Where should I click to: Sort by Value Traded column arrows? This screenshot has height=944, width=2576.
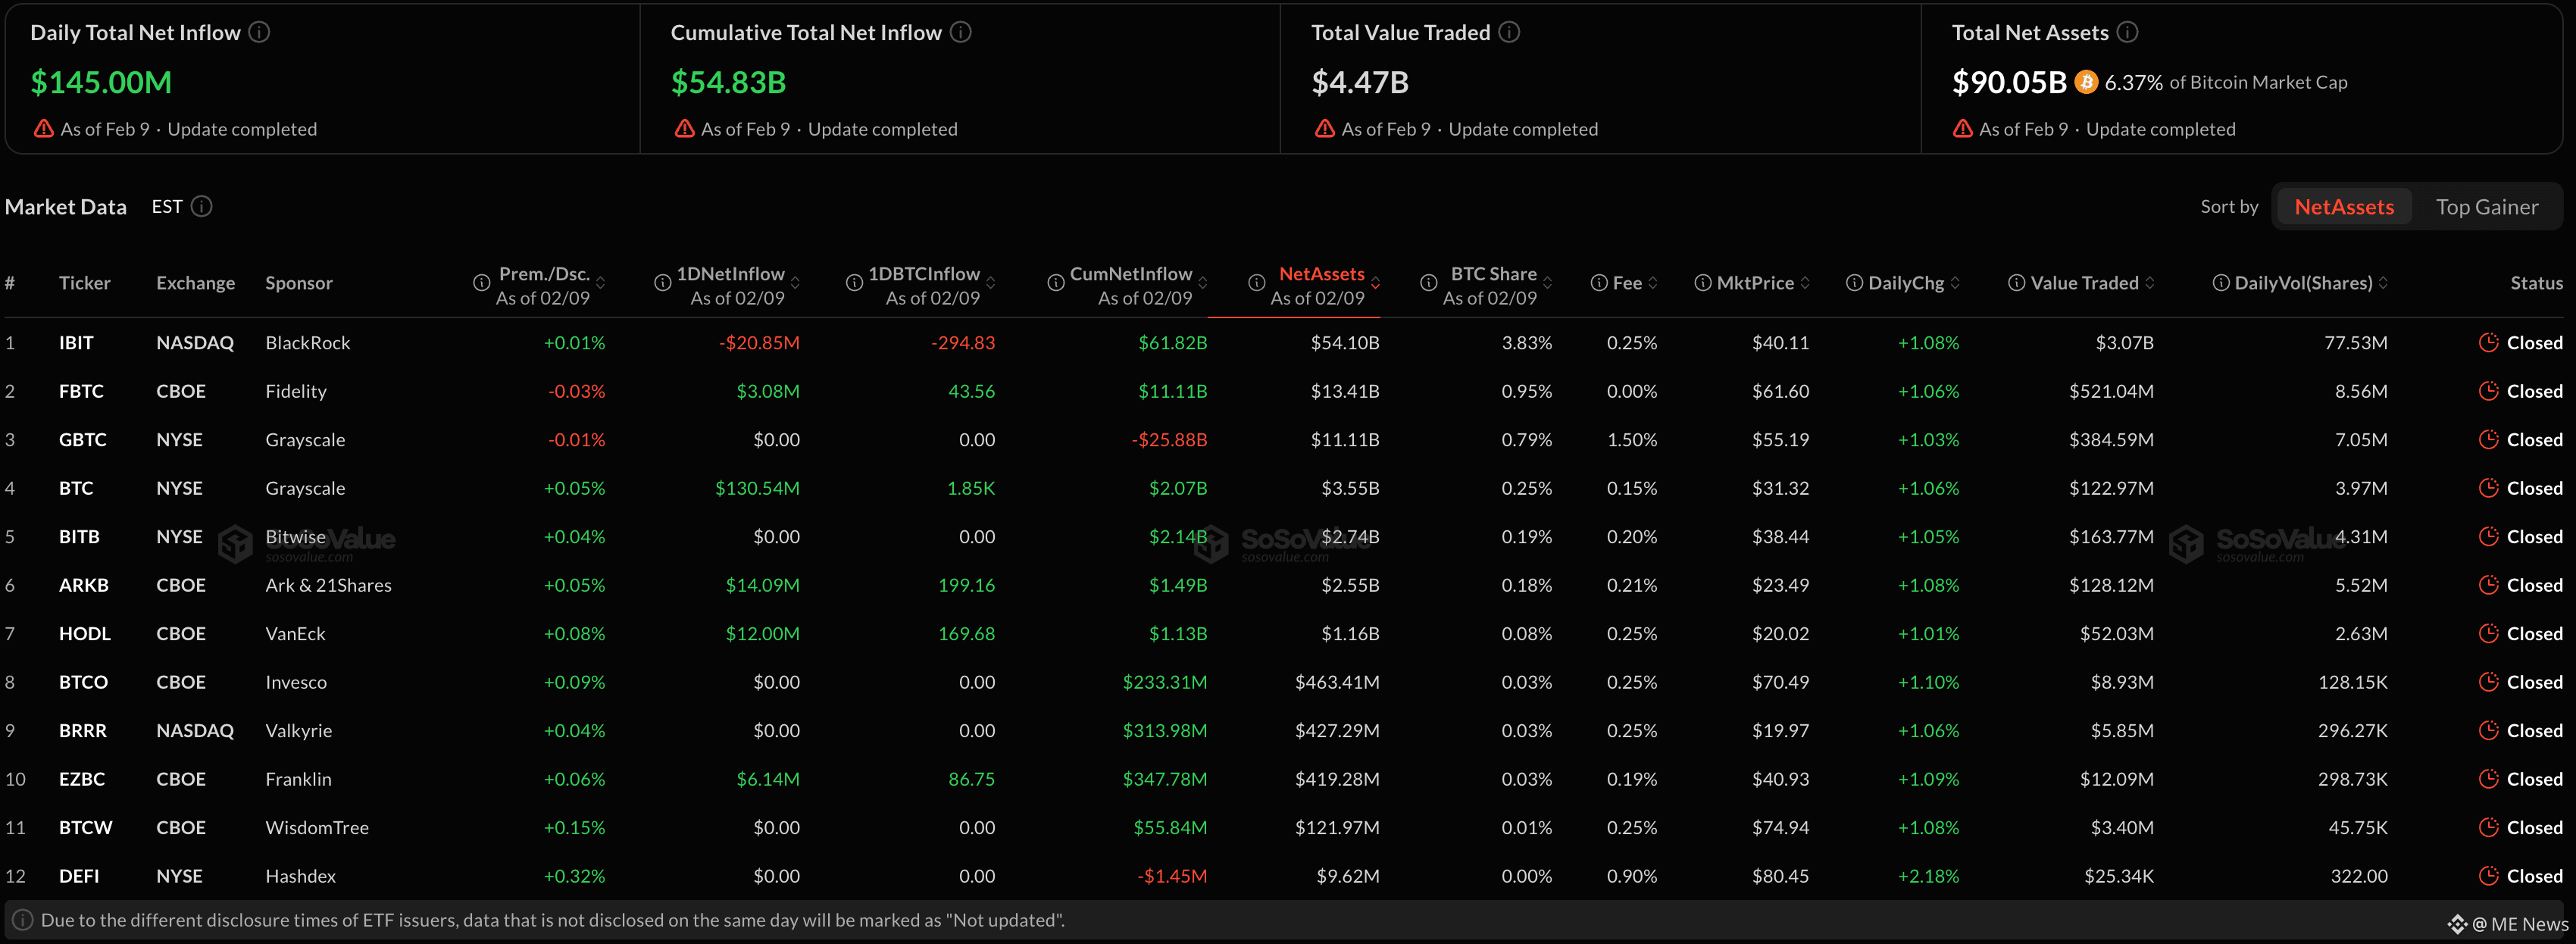[x=2149, y=283]
